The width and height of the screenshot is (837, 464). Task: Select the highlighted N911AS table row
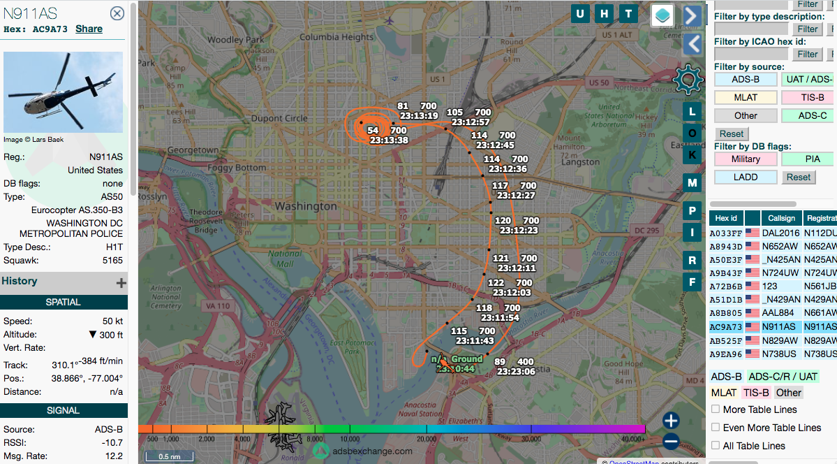point(773,326)
